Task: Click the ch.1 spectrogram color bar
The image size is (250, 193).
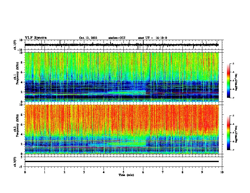Action: click(x=229, y=81)
